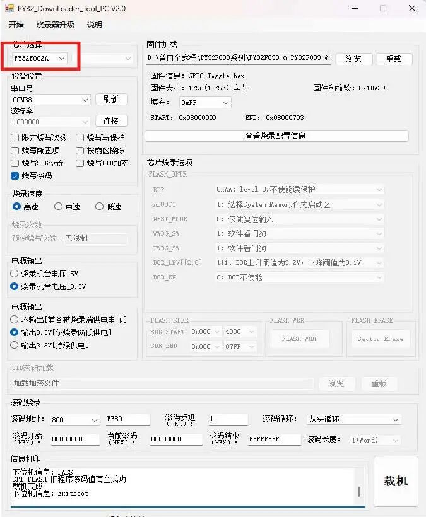Open the 说明 menu
Image resolution: width=426 pixels, height=517 pixels.
click(x=95, y=25)
